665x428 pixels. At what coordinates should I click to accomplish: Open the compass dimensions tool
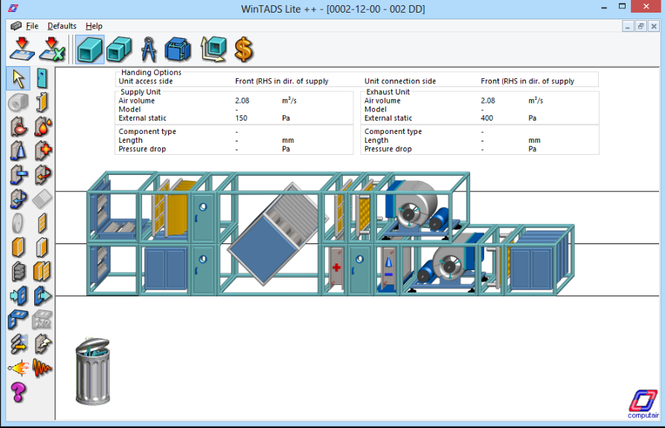coord(149,50)
